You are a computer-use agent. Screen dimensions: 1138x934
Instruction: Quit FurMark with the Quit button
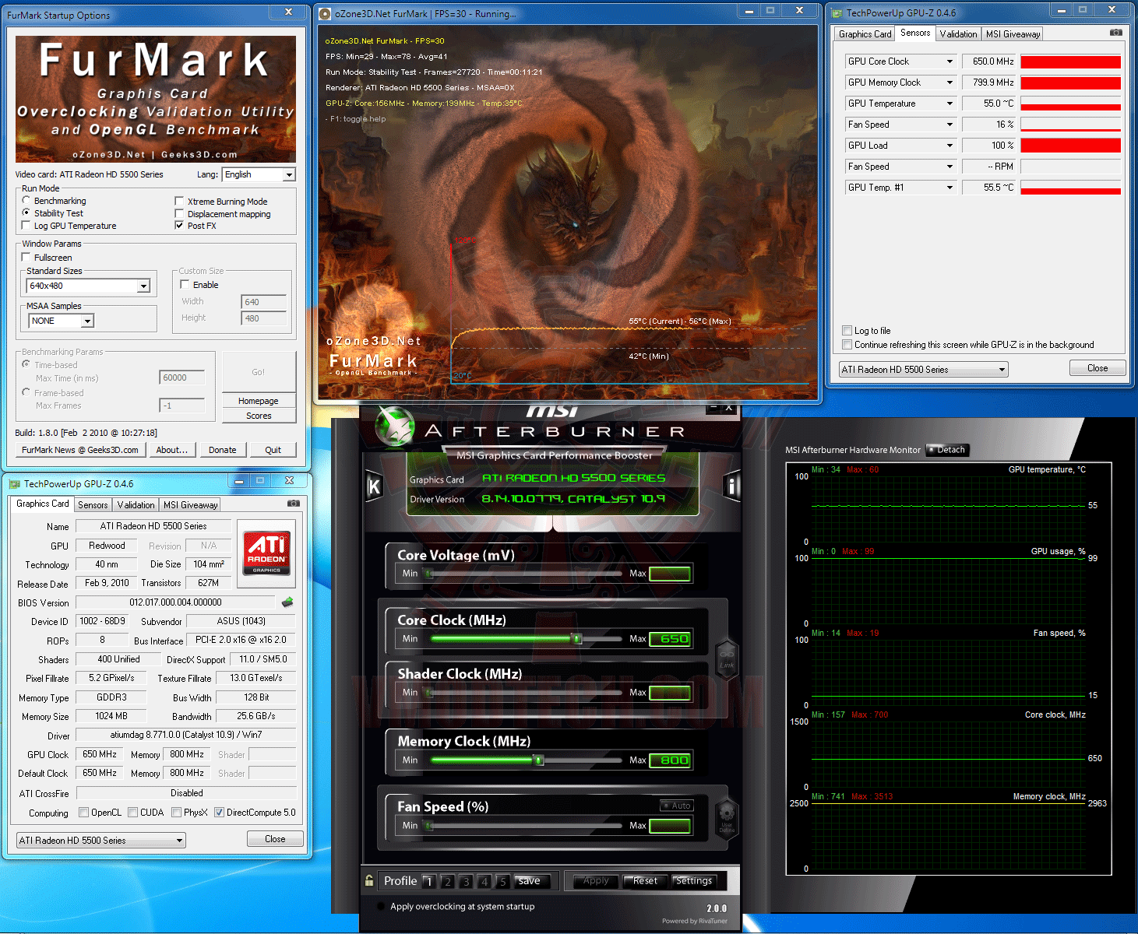[x=273, y=450]
